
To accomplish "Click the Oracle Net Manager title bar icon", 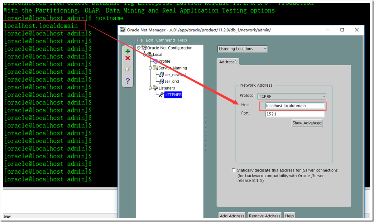I will pos(123,30).
